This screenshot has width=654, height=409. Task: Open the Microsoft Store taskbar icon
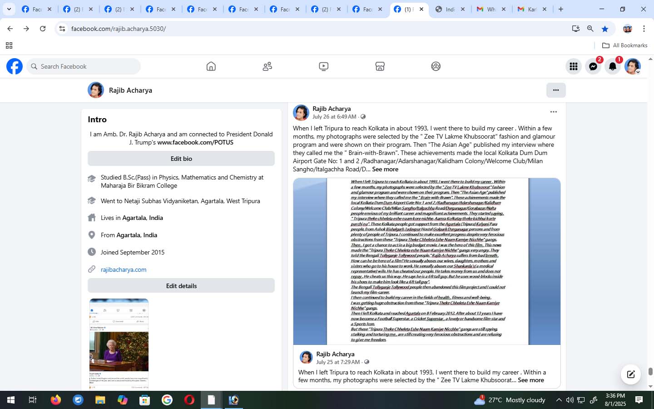[x=145, y=400]
